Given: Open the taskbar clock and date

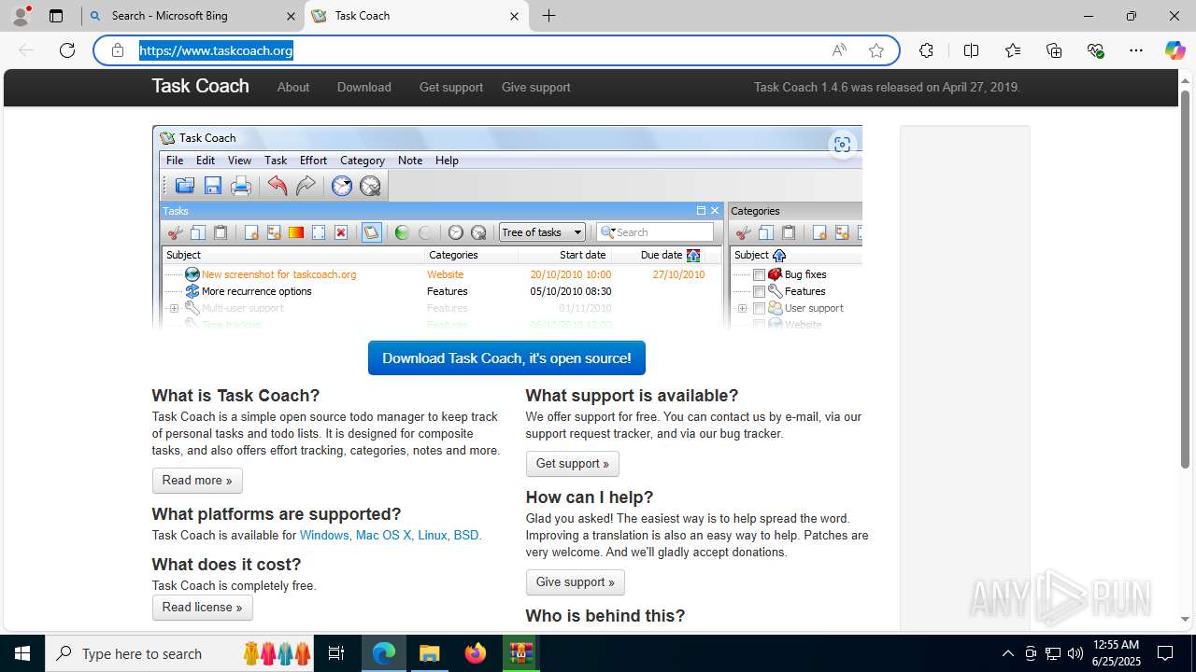Looking at the screenshot, I should click(x=1116, y=653).
